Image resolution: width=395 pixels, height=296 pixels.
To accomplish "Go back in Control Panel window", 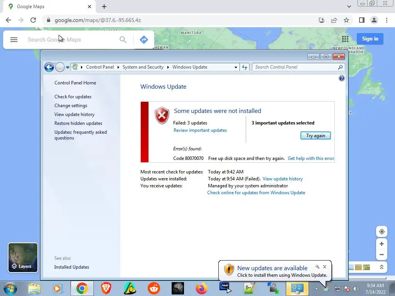I will 49,67.
